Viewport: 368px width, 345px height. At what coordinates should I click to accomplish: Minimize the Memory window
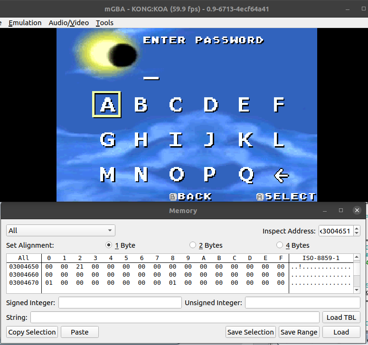pos(325,210)
